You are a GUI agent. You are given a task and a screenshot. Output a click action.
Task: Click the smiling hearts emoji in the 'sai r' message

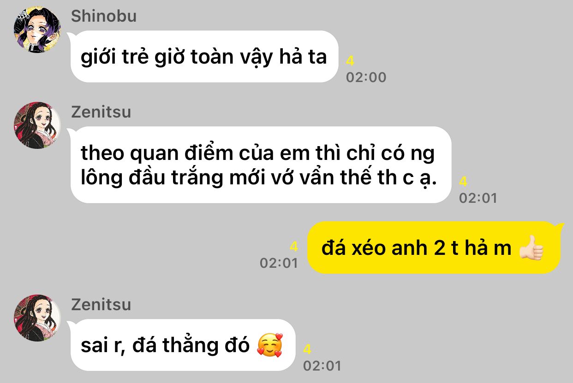[270, 345]
